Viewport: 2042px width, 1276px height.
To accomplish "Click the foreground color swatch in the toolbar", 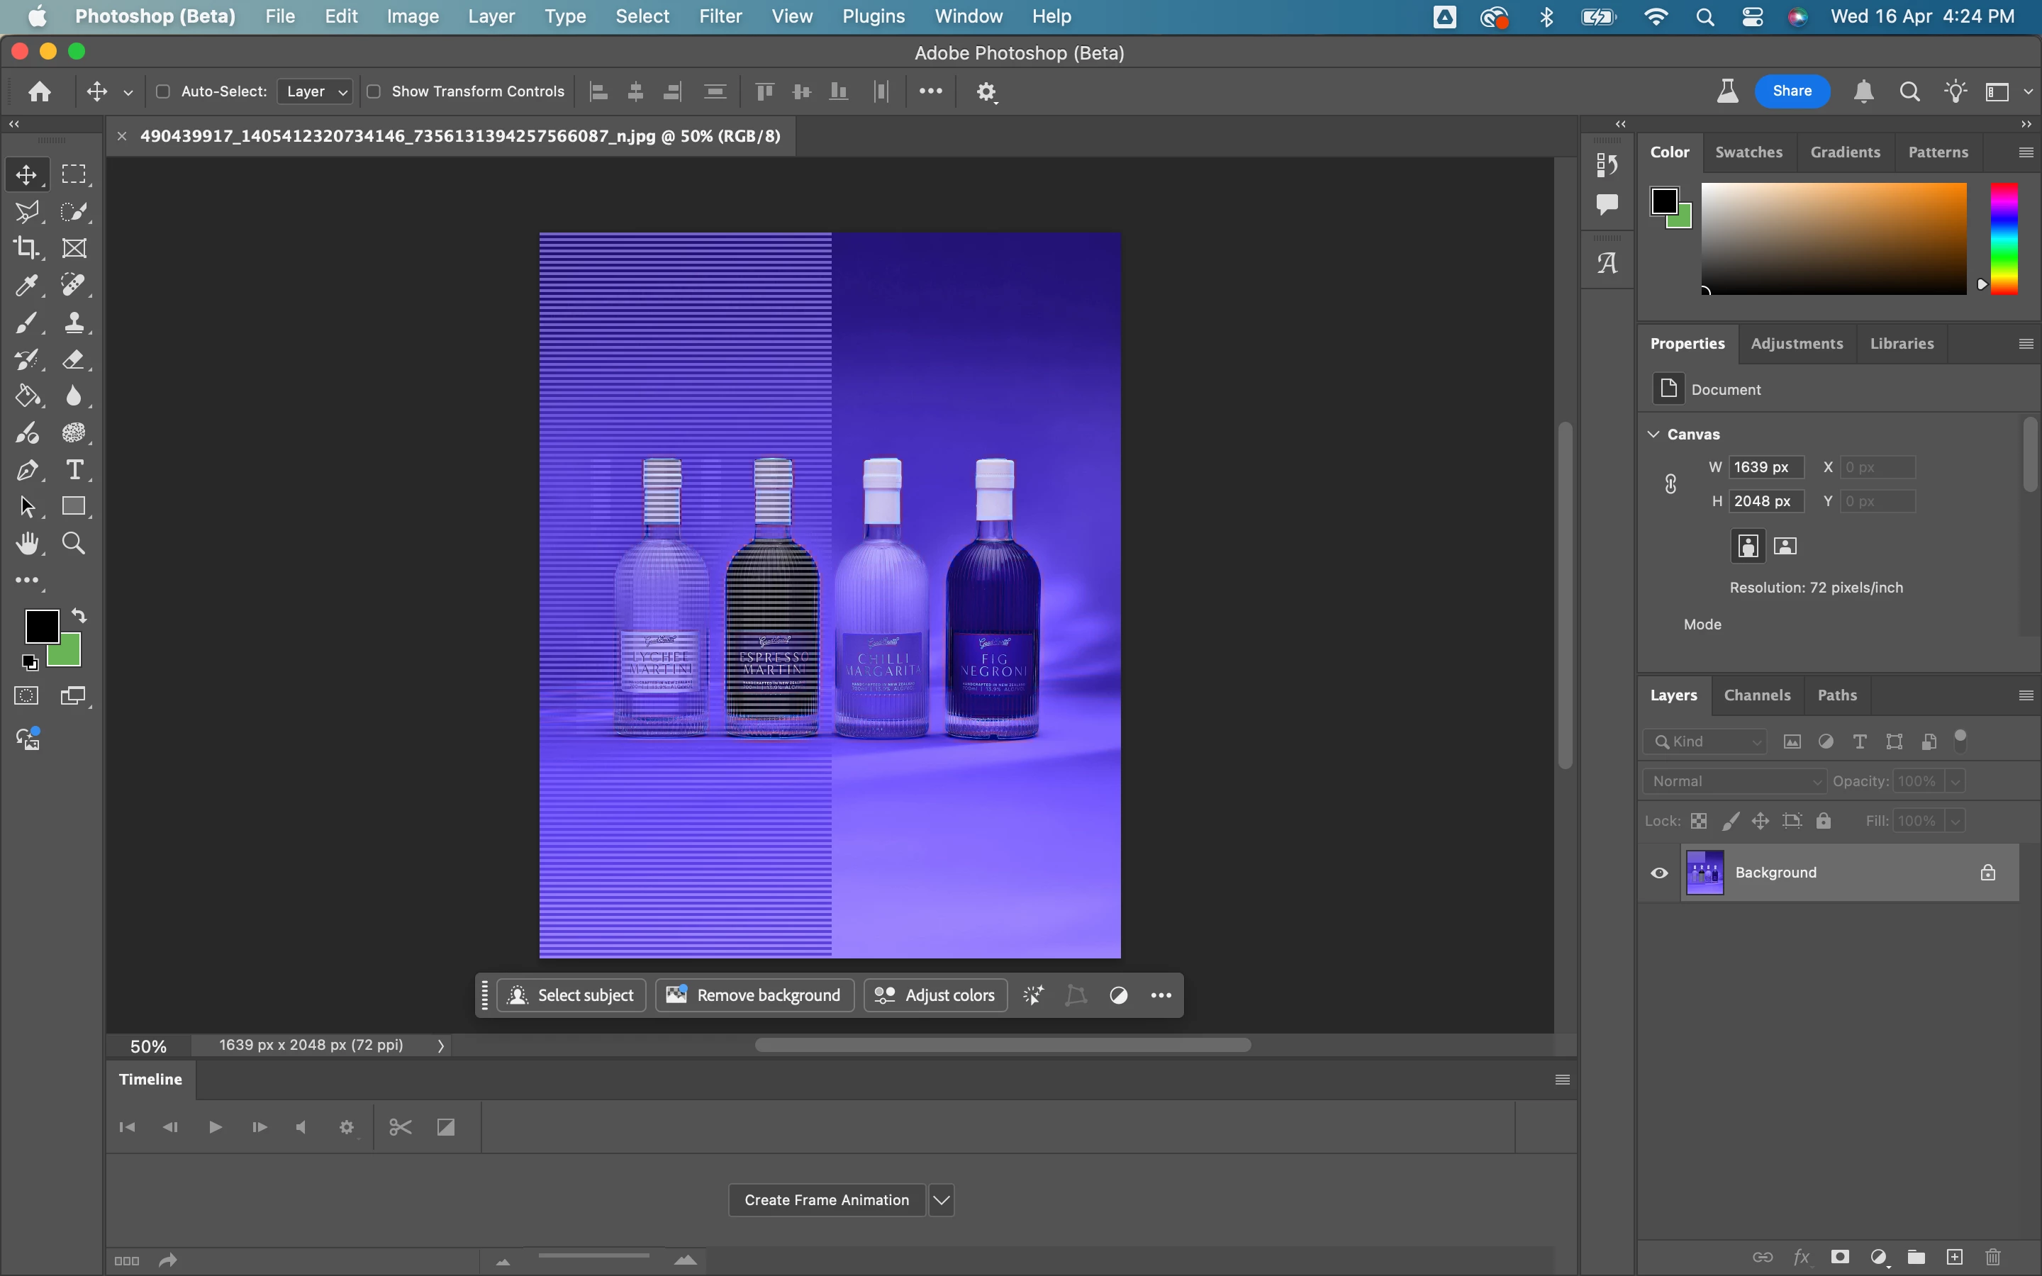I will tap(40, 626).
